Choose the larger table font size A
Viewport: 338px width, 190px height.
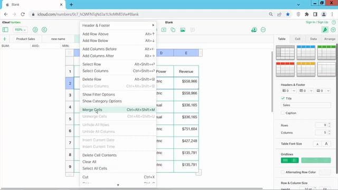tap(326, 144)
